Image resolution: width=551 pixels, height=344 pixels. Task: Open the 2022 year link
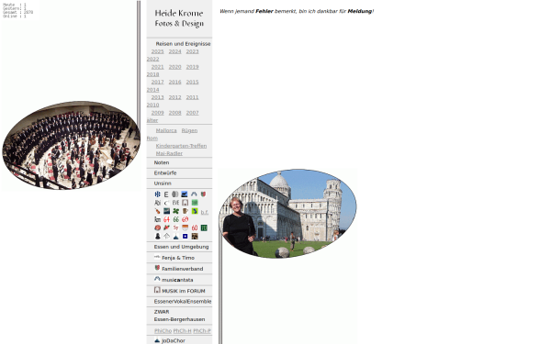click(152, 59)
